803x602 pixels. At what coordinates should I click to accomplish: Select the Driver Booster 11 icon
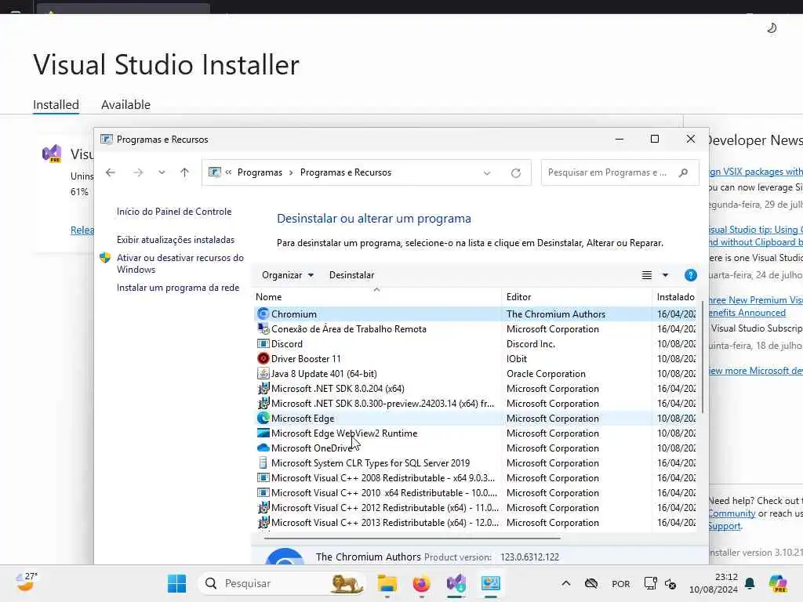click(x=263, y=358)
